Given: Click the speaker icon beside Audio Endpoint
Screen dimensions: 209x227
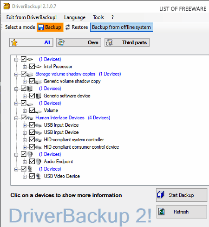Looking at the screenshot, I should coord(39,162).
